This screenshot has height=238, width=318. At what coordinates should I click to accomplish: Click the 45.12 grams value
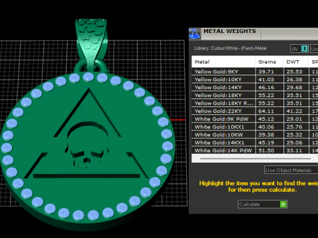tap(266, 119)
